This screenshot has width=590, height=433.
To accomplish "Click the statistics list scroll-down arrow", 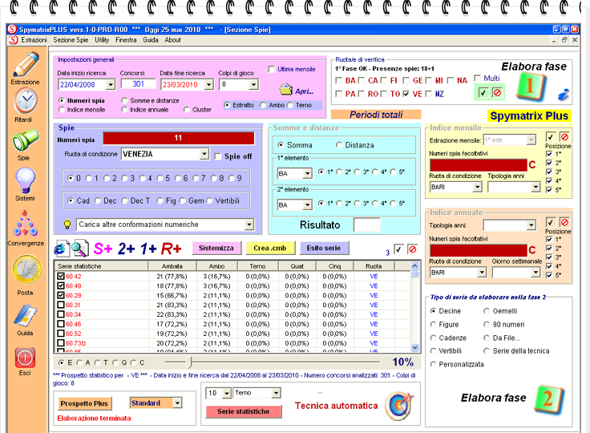I will tap(414, 347).
